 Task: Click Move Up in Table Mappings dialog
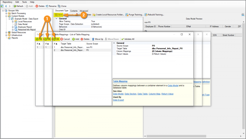pyautogui.click(x=97, y=39)
